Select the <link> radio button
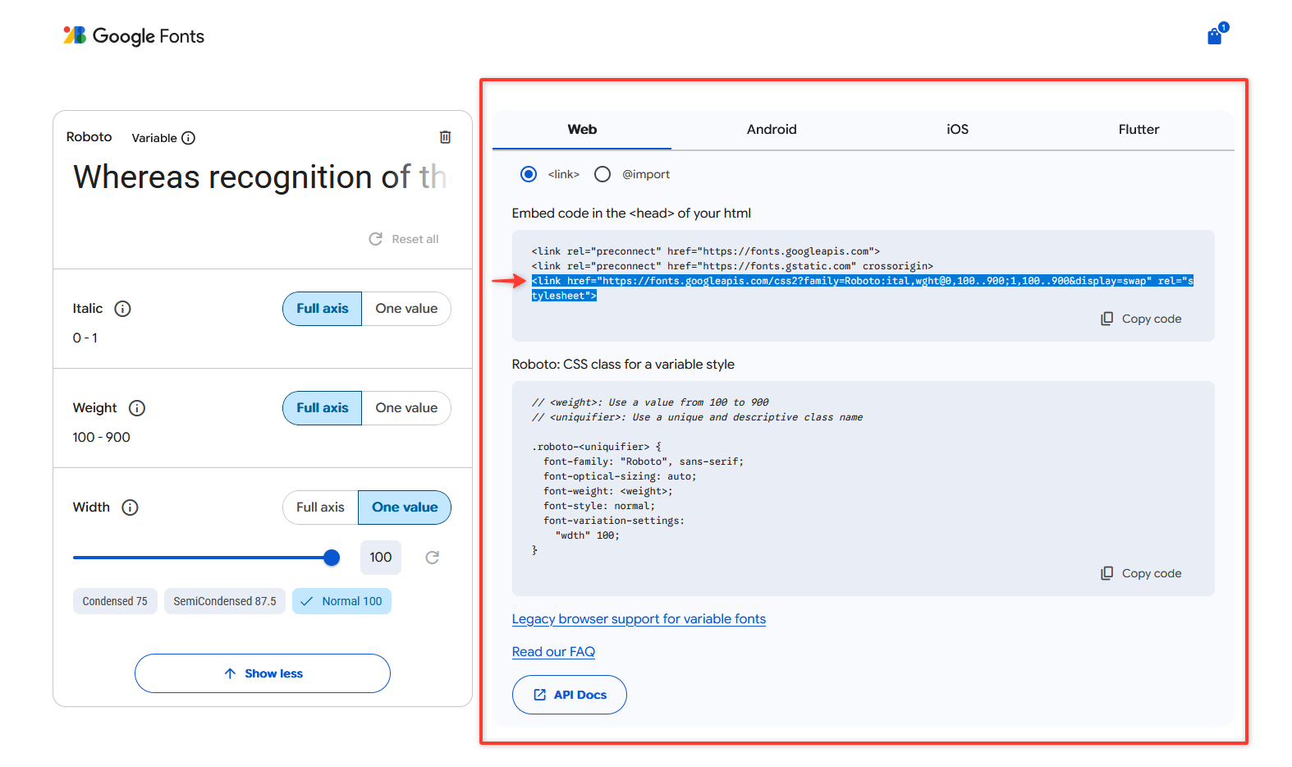Image resolution: width=1292 pixels, height=767 pixels. coord(529,174)
